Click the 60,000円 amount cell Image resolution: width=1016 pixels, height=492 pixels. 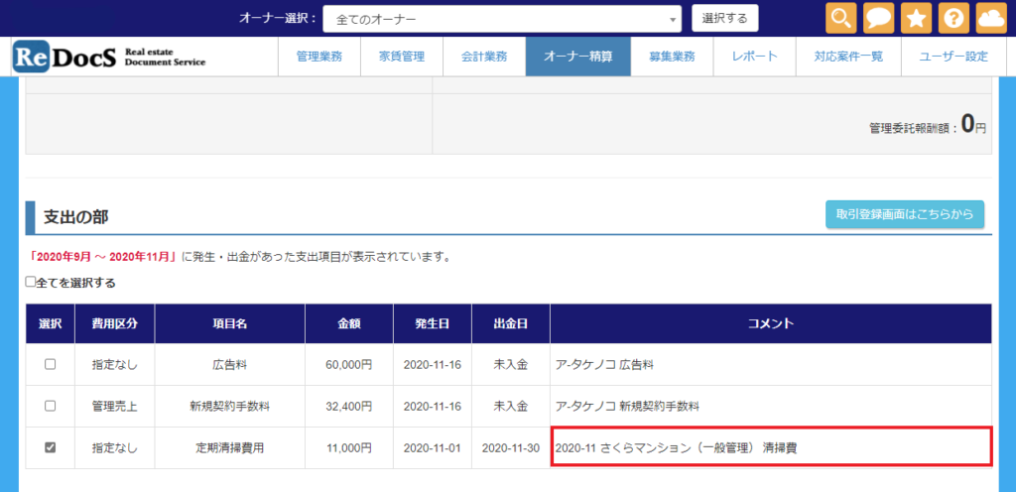[x=349, y=364]
